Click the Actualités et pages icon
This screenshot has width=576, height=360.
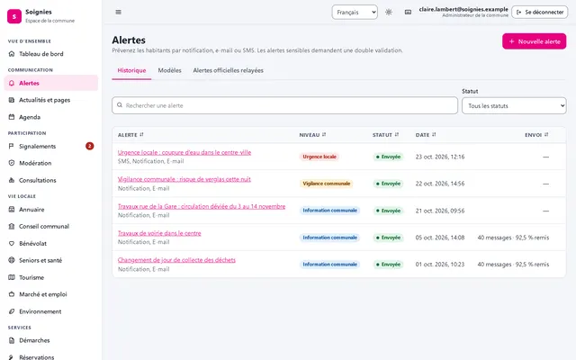(x=12, y=100)
